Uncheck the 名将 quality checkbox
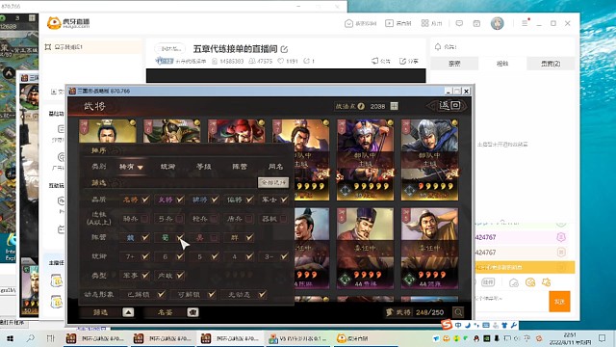Screen dimensions: 616x347 pos(145,200)
